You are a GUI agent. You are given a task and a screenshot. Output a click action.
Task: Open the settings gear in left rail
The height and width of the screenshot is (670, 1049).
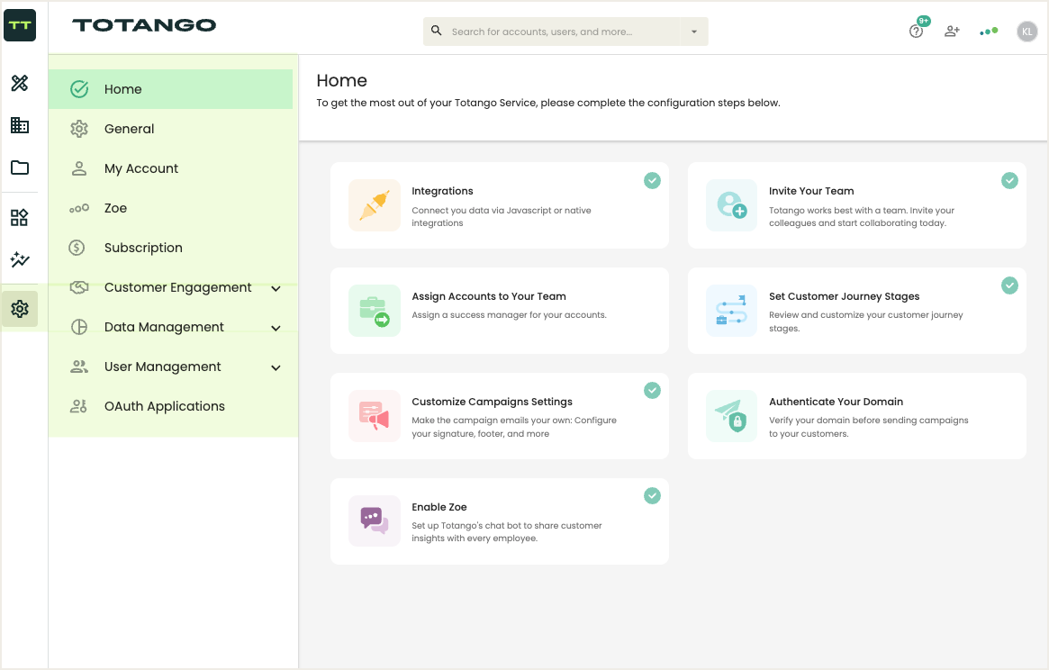pos(20,309)
